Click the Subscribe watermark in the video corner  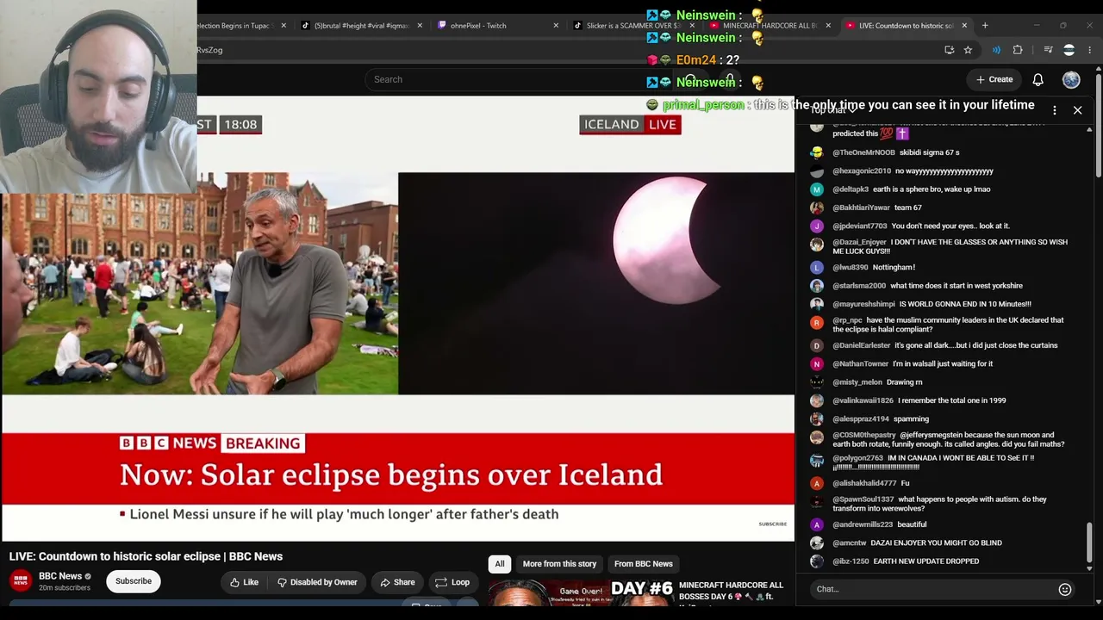(x=773, y=524)
